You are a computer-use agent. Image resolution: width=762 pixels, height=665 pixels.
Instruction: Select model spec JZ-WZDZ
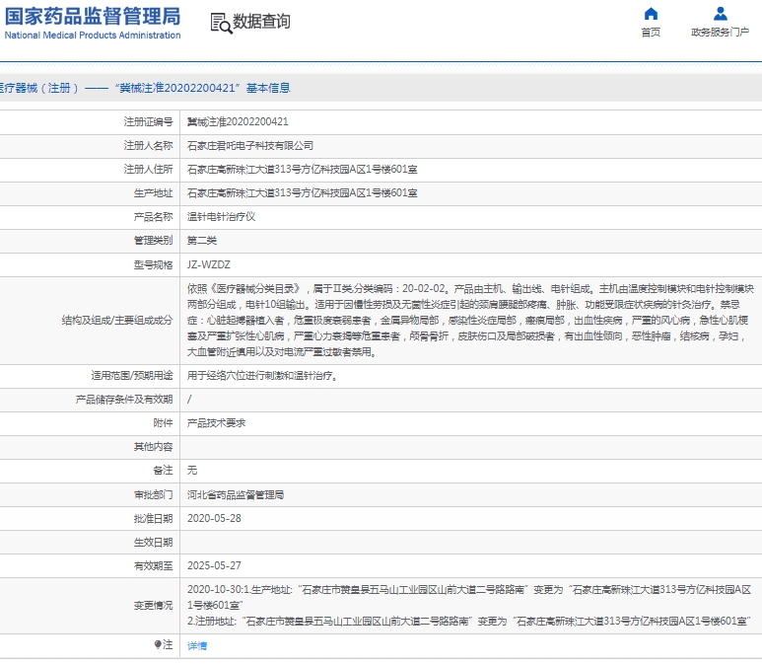(208, 264)
